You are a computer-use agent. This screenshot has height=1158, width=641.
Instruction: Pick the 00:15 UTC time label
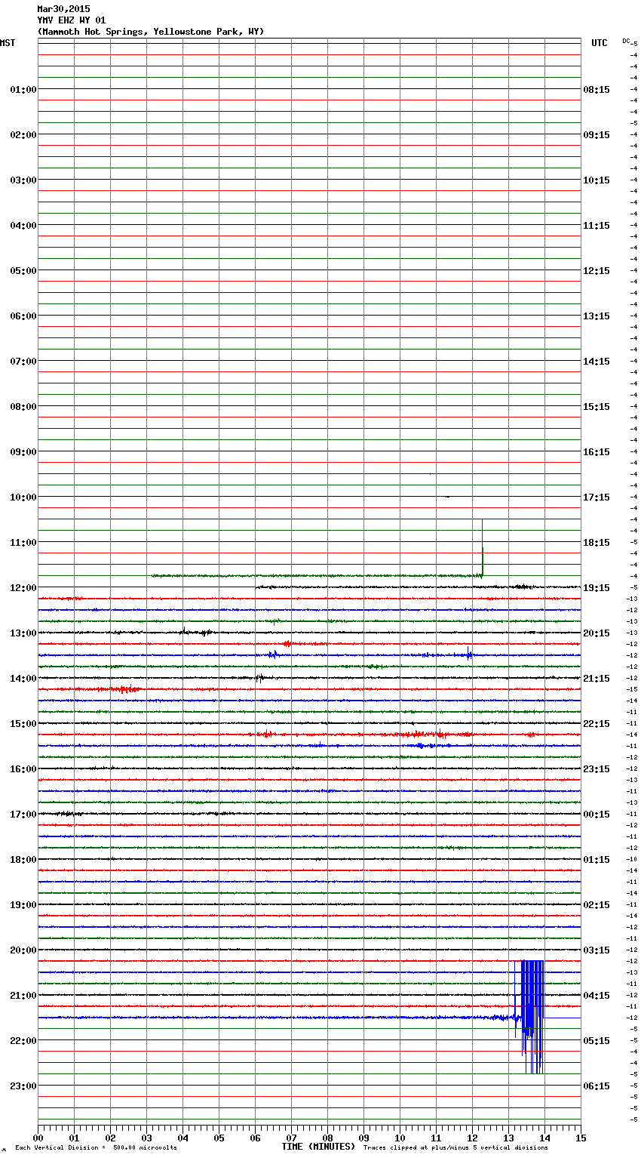597,815
